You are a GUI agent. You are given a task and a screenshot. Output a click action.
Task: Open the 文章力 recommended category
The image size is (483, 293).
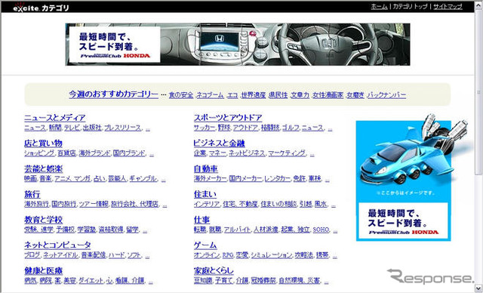tap(300, 95)
